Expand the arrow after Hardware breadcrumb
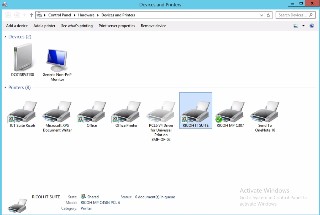The width and height of the screenshot is (320, 215). point(98,15)
